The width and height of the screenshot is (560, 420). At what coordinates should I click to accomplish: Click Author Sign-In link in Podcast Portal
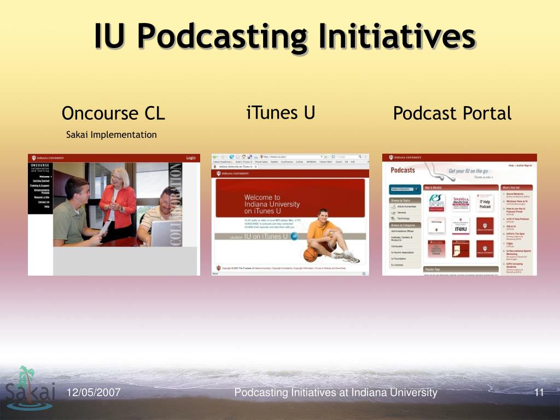pos(524,165)
